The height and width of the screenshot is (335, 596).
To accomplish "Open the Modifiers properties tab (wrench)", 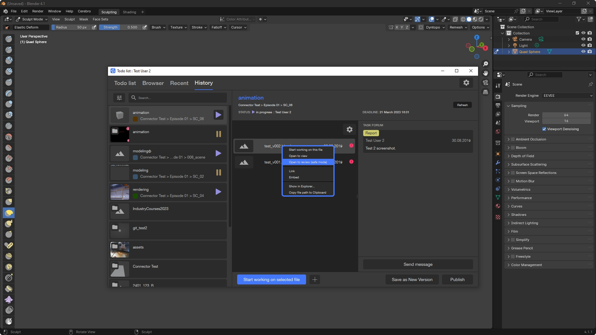I will [x=498, y=163].
